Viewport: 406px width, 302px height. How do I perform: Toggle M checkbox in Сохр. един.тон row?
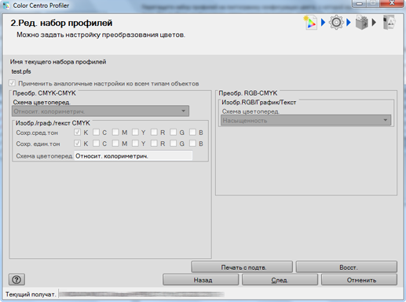(x=115, y=144)
